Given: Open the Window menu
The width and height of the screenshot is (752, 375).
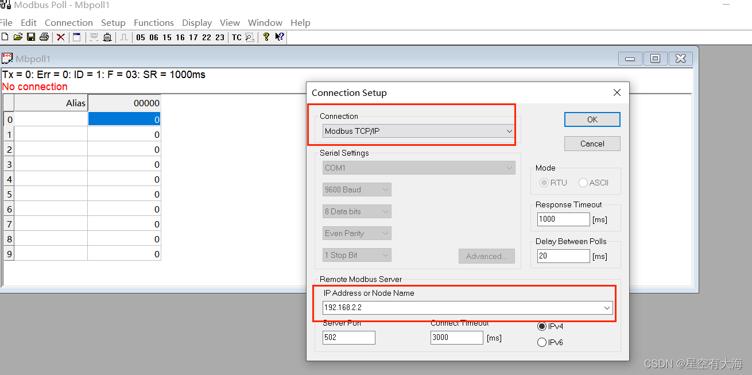Looking at the screenshot, I should tap(265, 23).
